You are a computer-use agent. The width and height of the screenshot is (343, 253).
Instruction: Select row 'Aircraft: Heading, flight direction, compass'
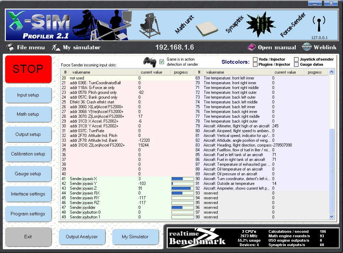(262, 145)
